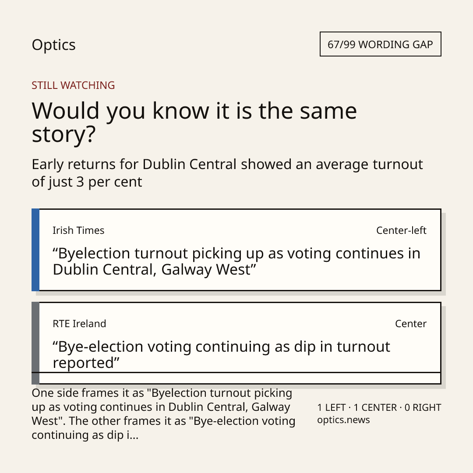Viewport: 473px width, 473px height.
Task: Click the Center bias label on RTE card
Action: click(411, 324)
